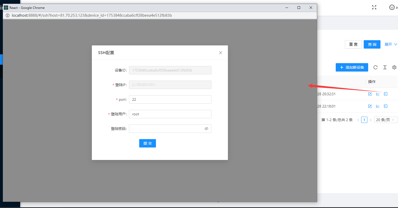Screen dimensions: 398x208
Task: Click the 重置 reset button
Action: 353,44
